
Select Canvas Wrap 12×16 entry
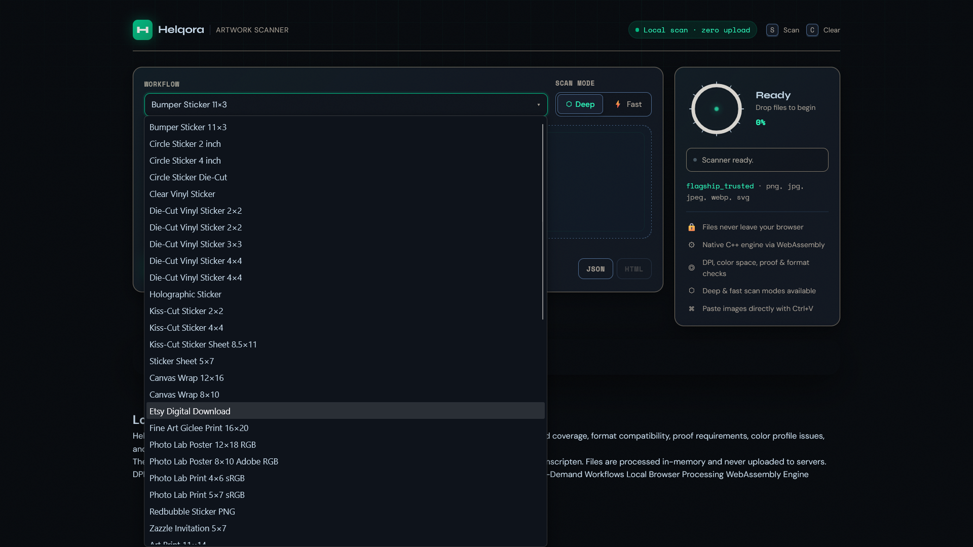(x=345, y=378)
